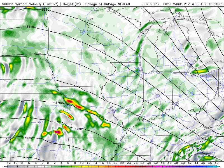The image size is (224, 168).
Task: Click the 20 colorbar tick label
Action: click(x=115, y=163)
